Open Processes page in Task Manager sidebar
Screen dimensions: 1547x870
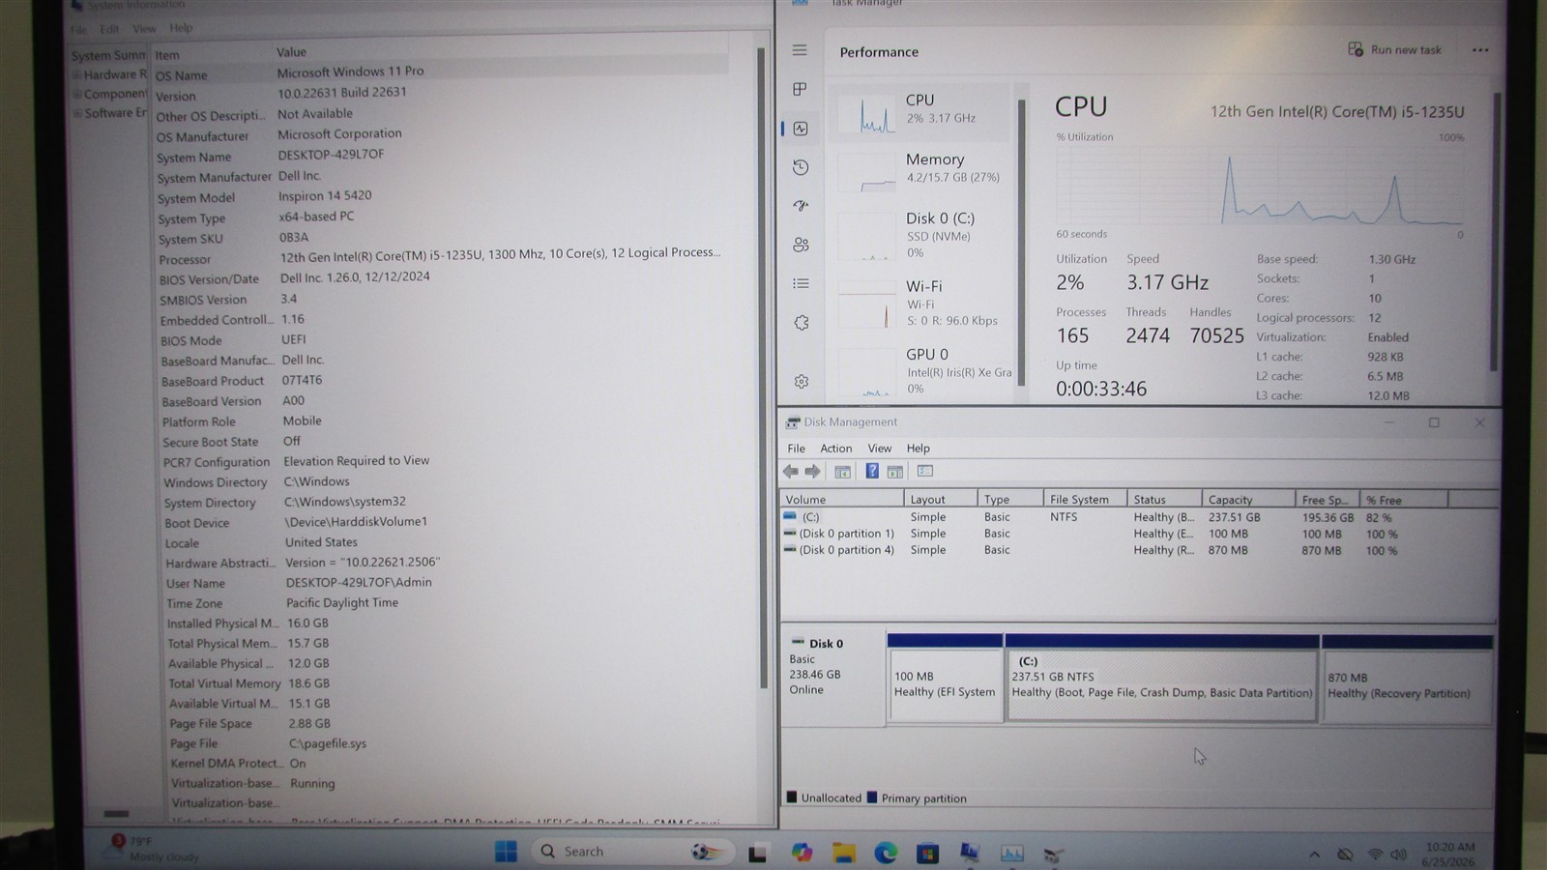click(800, 89)
